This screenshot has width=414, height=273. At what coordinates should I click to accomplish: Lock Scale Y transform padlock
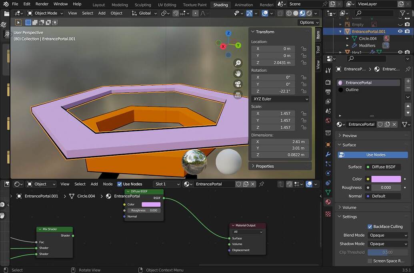tap(304, 120)
